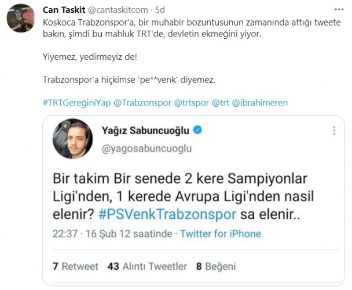
Task: Open the three-dot more menu on Can Taskit's tweet
Action: [x=339, y=9]
